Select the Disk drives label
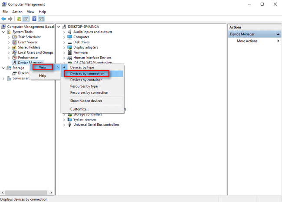This screenshot has height=202, width=282. pos(81,42)
